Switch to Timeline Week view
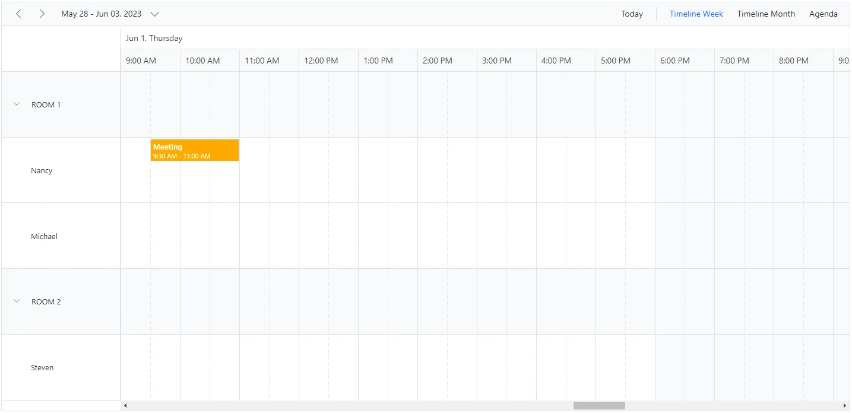 [696, 14]
